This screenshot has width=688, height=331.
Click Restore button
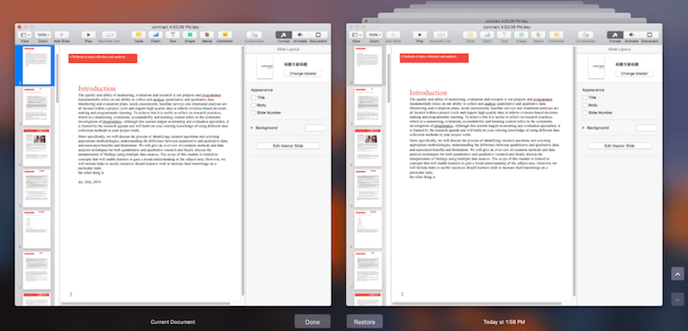pyautogui.click(x=364, y=322)
